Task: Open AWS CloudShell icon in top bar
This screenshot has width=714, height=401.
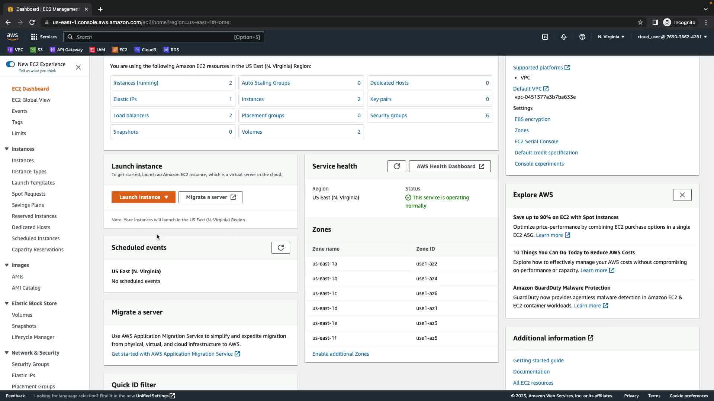Action: tap(545, 37)
